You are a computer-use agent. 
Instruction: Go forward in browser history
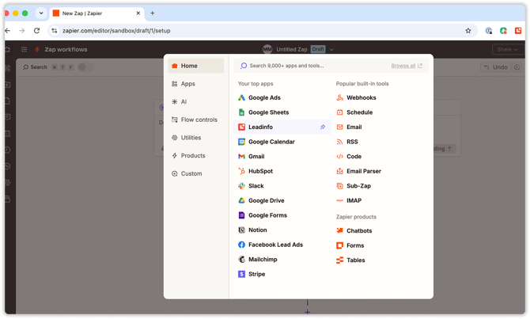coord(22,31)
